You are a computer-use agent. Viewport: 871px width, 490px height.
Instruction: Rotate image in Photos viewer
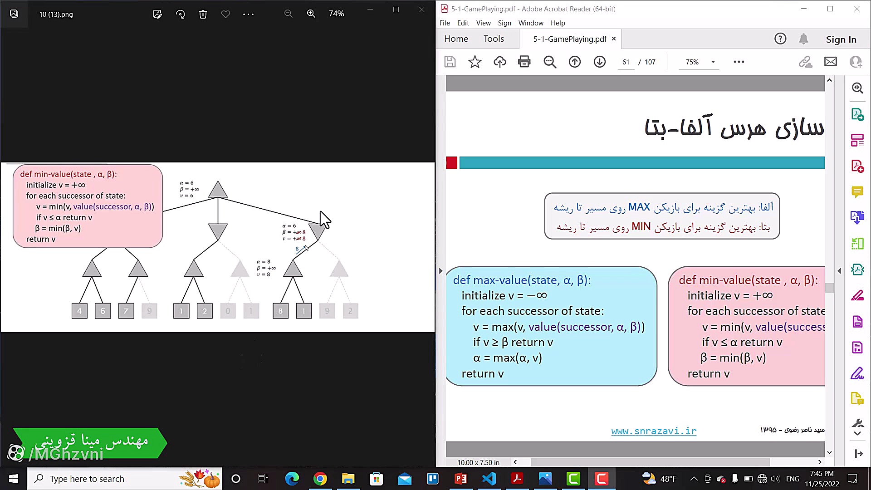tap(180, 14)
